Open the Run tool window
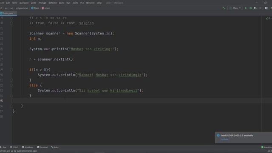Screen dimensions: 272x153 3,147
